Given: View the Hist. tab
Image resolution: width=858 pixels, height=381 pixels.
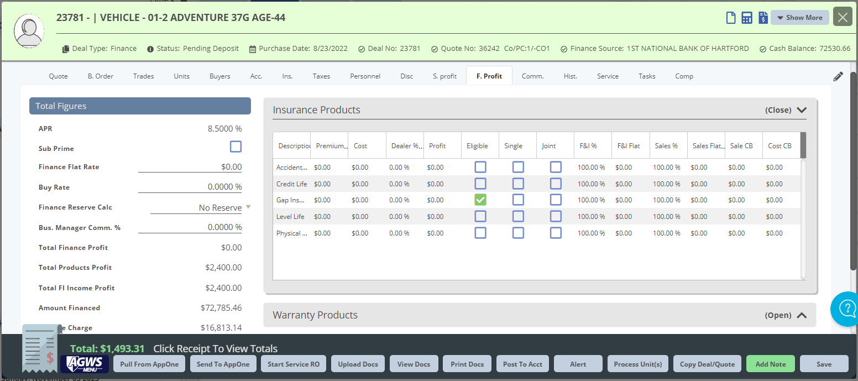Looking at the screenshot, I should (571, 76).
